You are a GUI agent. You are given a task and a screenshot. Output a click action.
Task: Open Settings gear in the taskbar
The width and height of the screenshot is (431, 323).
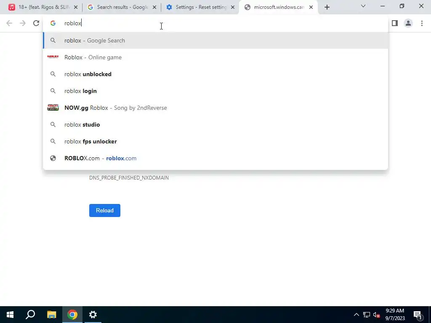point(93,315)
